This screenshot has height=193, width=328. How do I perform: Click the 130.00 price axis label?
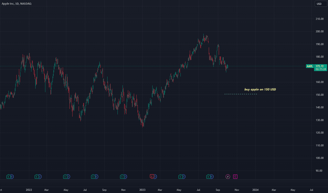[320, 120]
